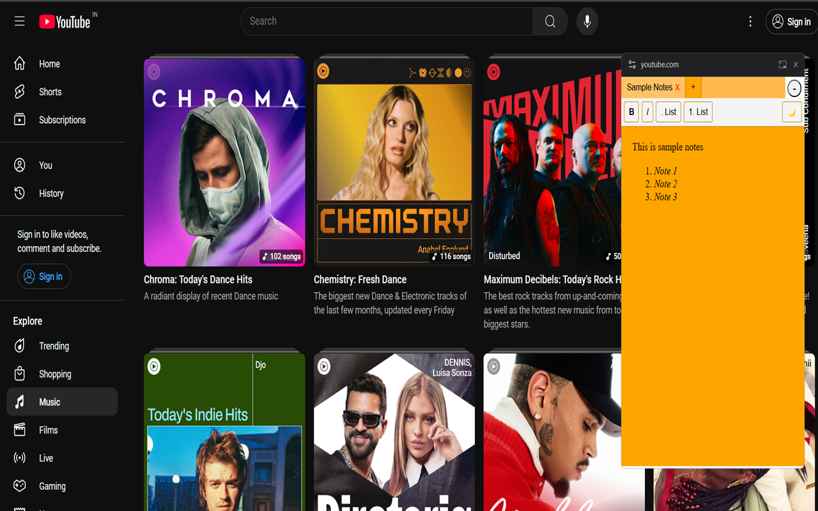The image size is (818, 511).
Task: Focus the YouTube Search field
Action: pos(387,21)
